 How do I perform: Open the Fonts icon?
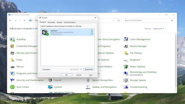[12, 60]
